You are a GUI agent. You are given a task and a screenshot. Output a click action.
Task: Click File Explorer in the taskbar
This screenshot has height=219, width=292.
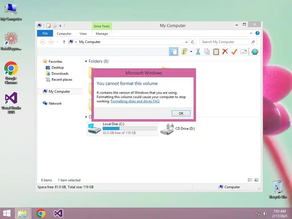click(x=22, y=213)
